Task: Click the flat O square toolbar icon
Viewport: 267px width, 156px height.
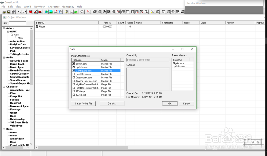Action: tap(109, 12)
